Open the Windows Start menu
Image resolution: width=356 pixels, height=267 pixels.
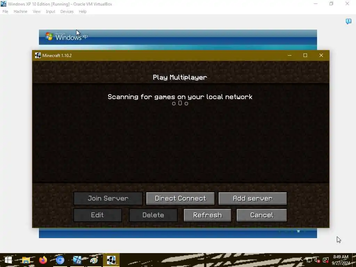(8, 260)
